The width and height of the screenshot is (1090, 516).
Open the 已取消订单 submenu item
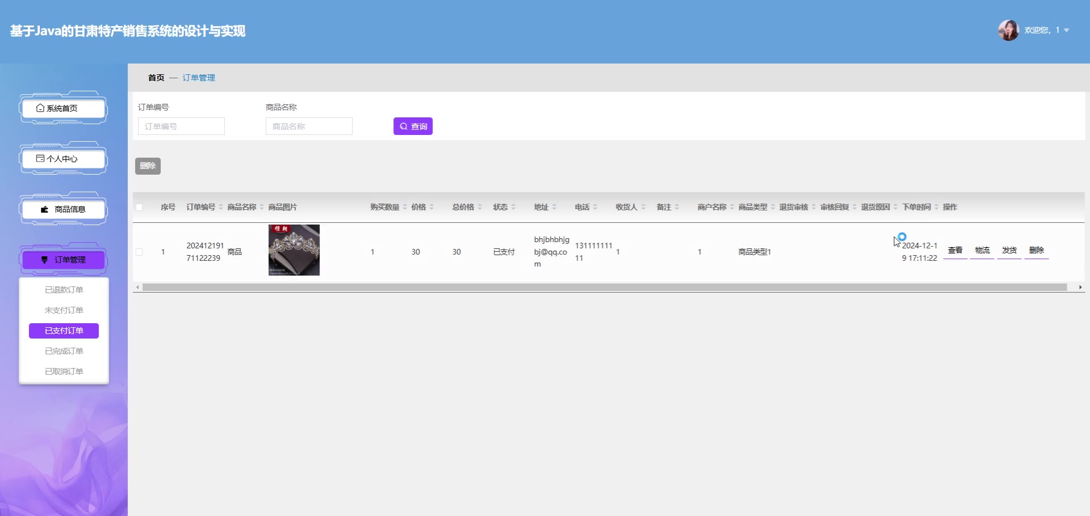[64, 371]
